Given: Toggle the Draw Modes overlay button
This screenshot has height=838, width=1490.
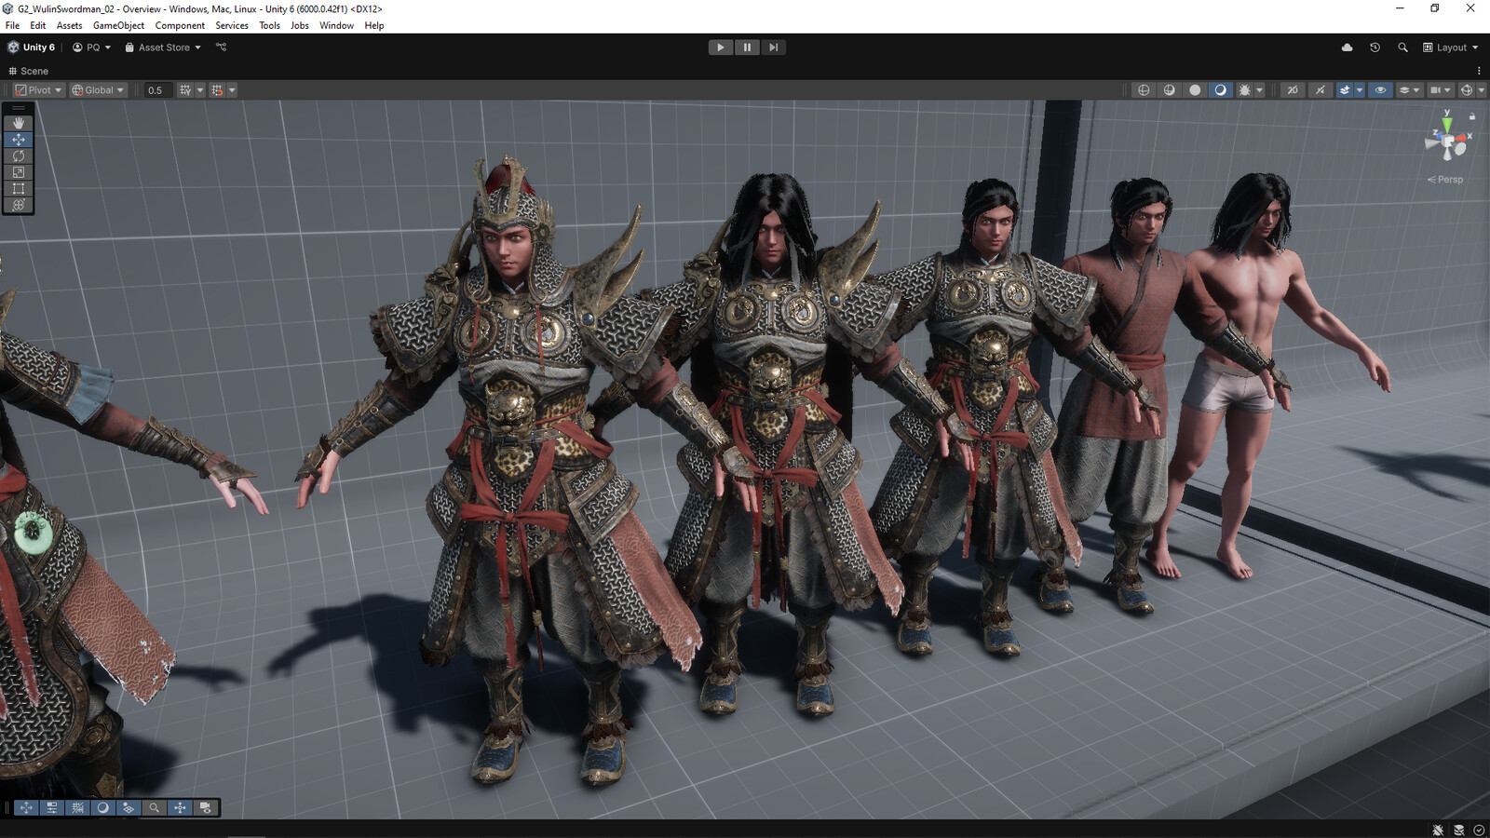Looking at the screenshot, I should 102,808.
